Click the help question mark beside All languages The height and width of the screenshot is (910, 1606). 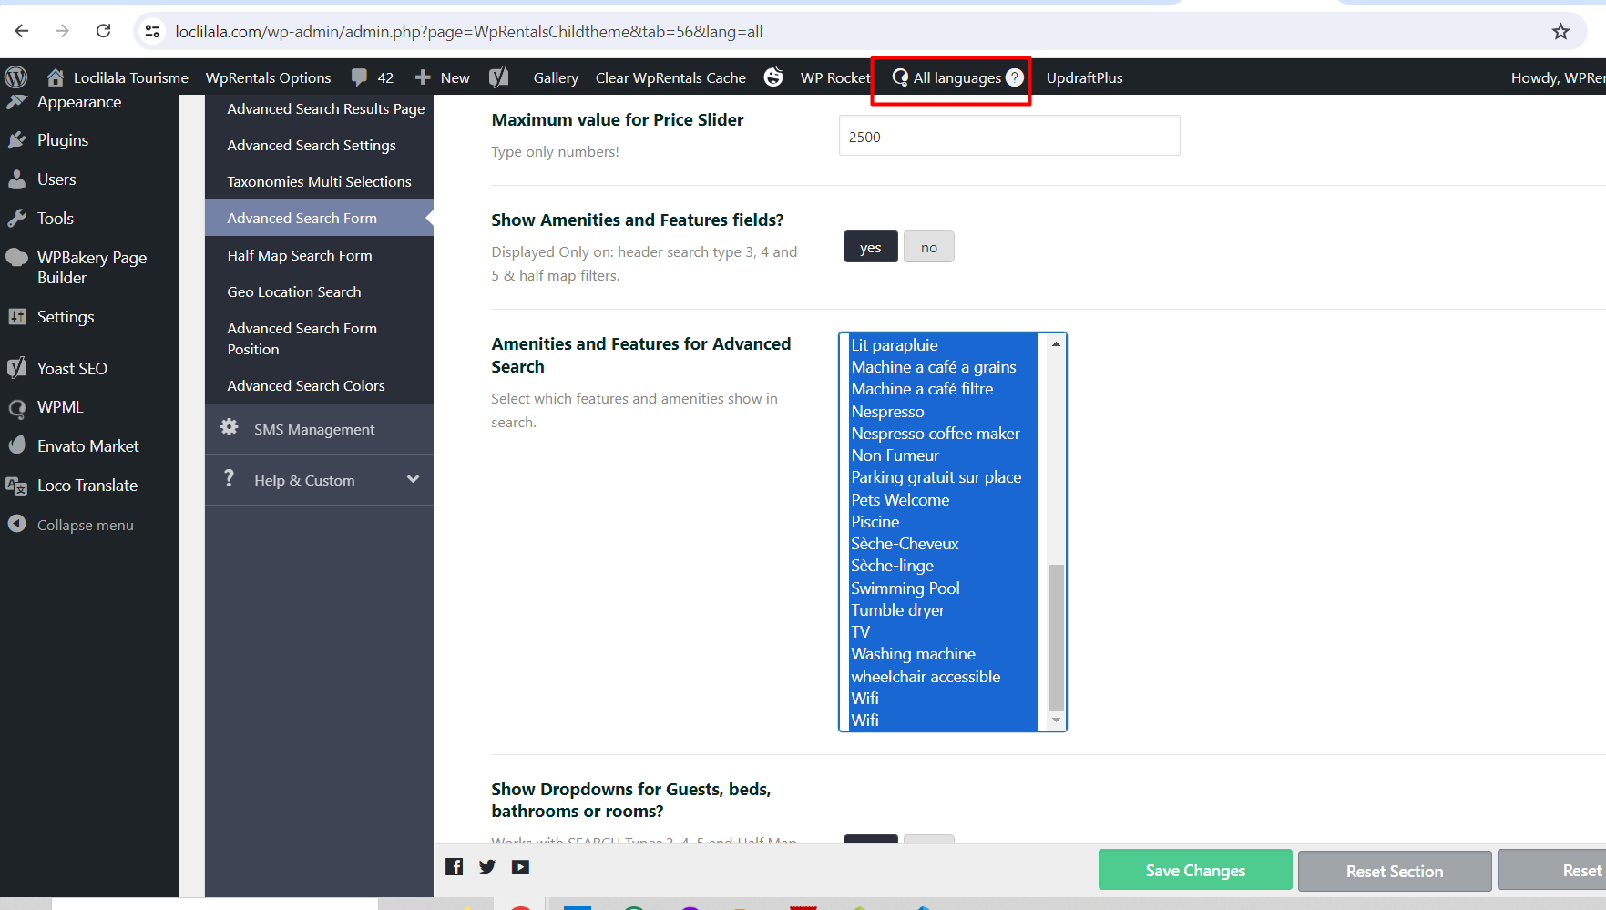[1014, 77]
